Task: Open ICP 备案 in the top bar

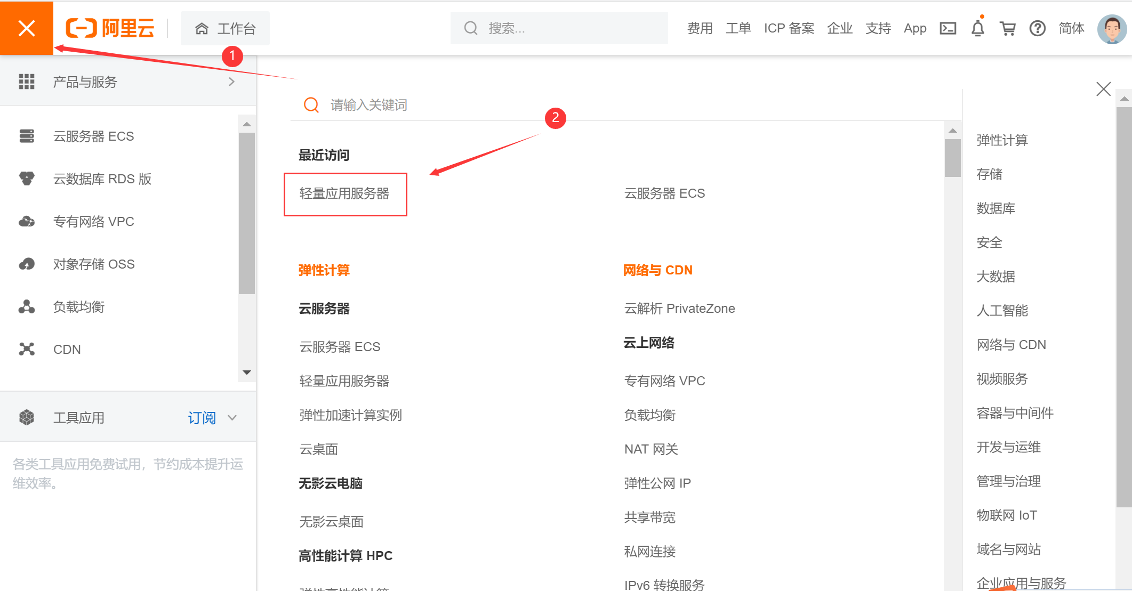Action: (789, 28)
